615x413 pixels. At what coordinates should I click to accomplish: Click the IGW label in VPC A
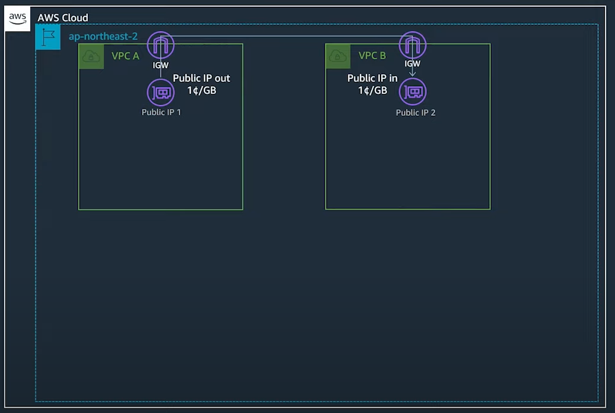[160, 65]
